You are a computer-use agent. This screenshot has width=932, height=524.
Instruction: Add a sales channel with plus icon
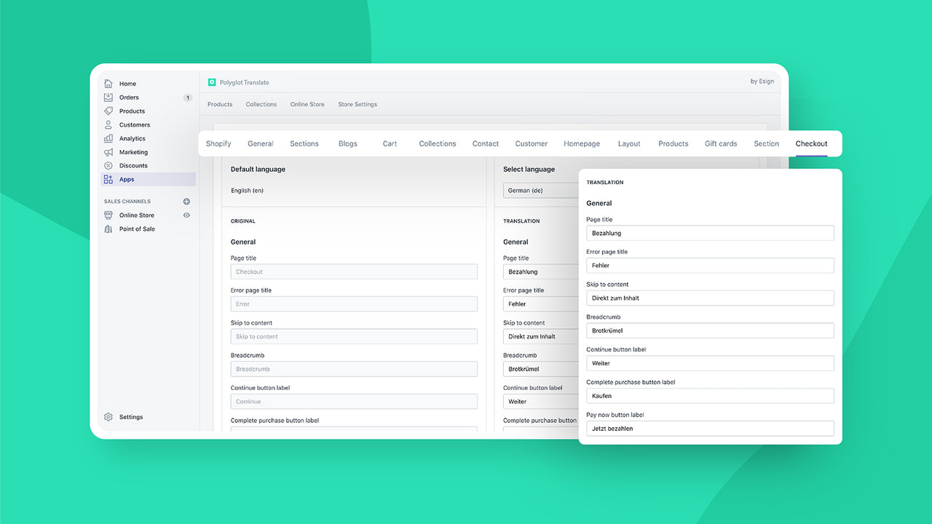point(186,202)
